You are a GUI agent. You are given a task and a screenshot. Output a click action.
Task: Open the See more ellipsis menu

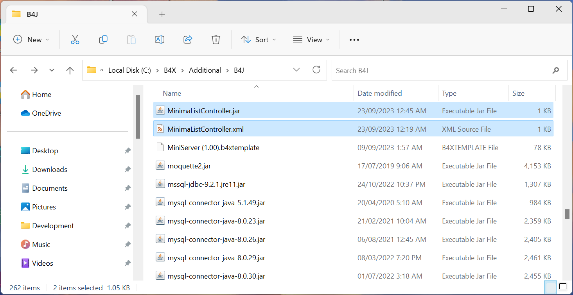[x=354, y=40]
